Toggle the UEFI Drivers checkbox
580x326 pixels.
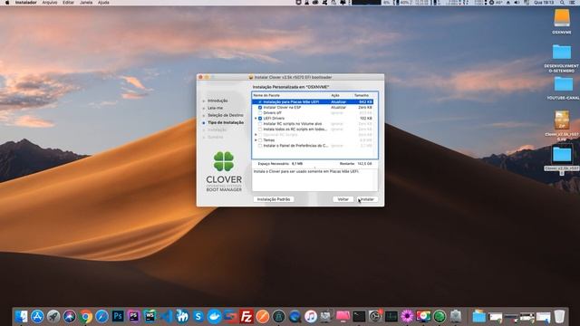(260, 119)
